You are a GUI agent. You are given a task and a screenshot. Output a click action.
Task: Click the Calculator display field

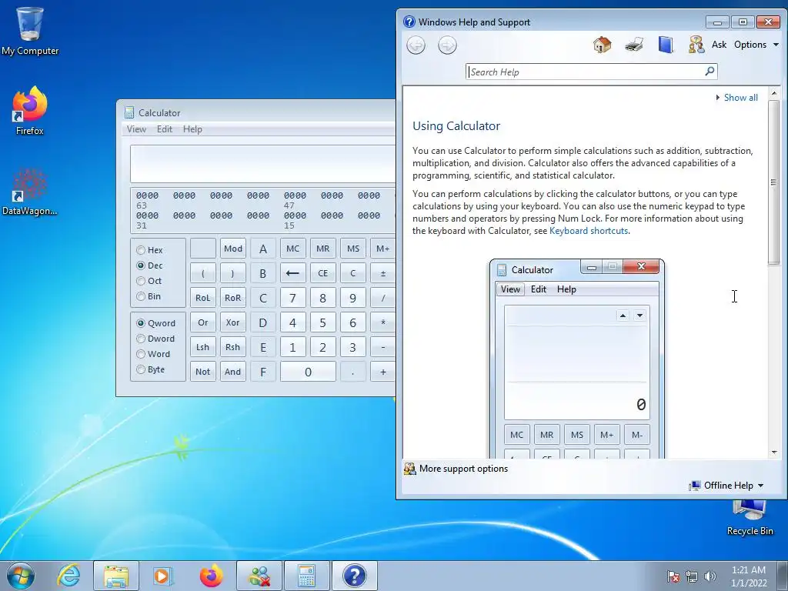(x=263, y=164)
